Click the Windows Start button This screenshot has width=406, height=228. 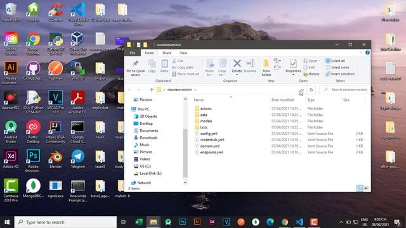[7, 222]
